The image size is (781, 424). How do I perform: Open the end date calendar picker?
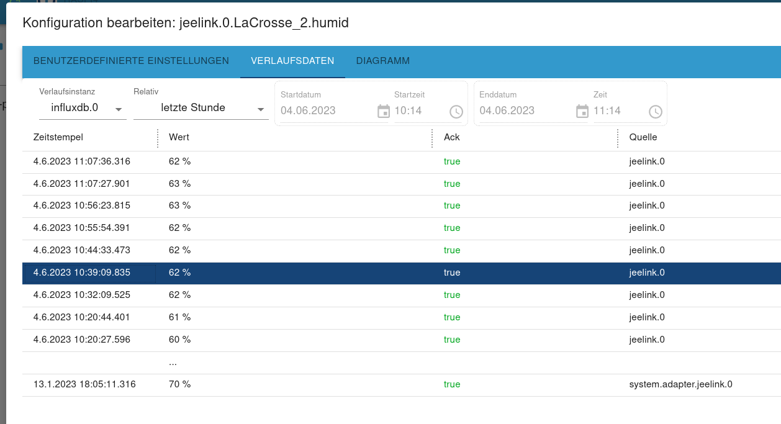(x=582, y=111)
